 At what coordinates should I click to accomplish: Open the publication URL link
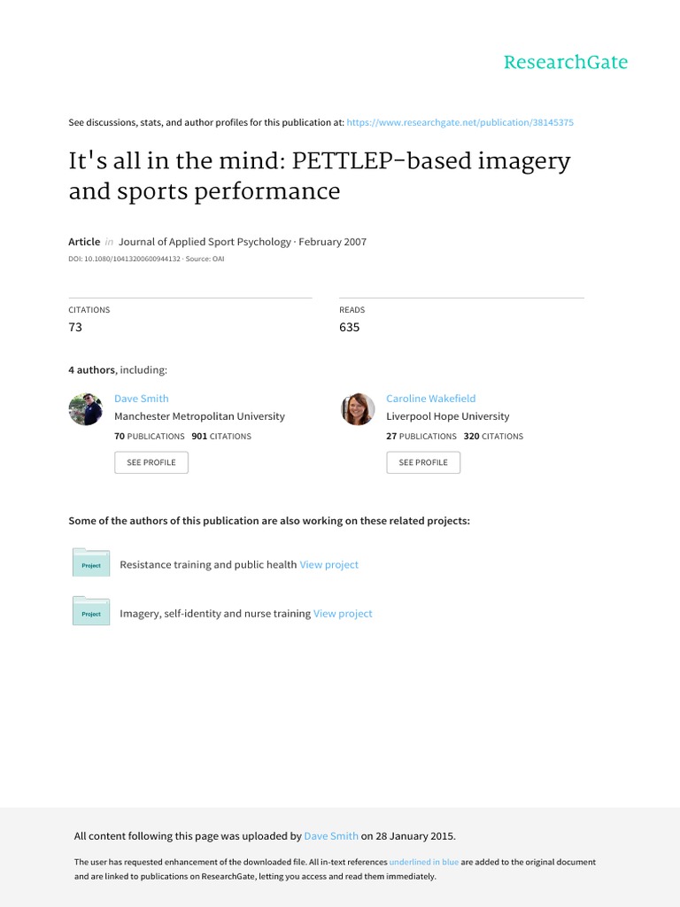point(460,122)
